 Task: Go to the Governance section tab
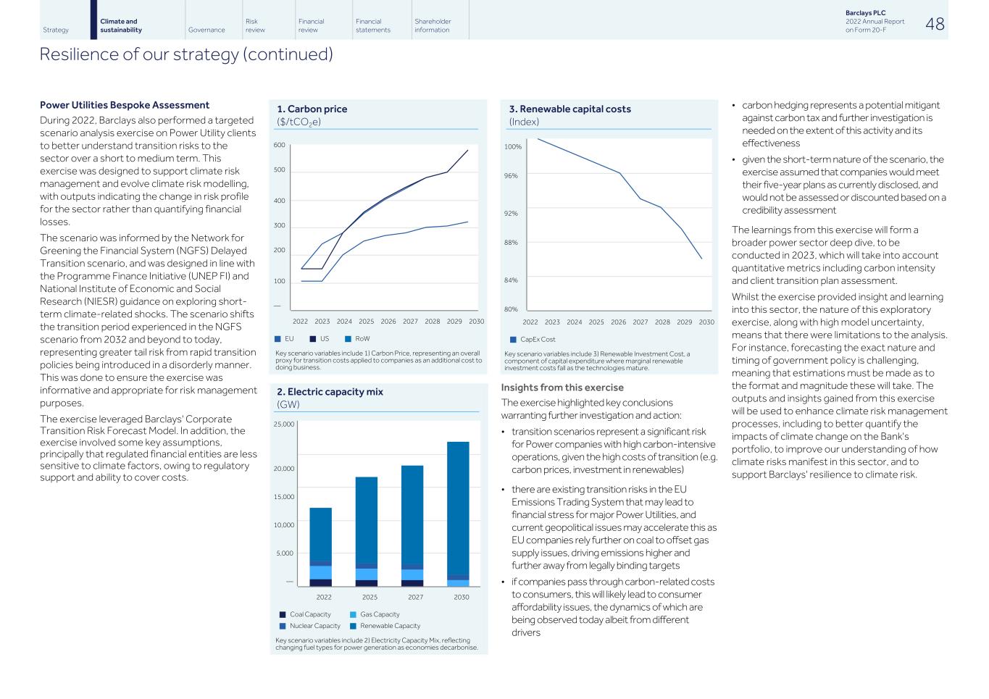tap(206, 30)
